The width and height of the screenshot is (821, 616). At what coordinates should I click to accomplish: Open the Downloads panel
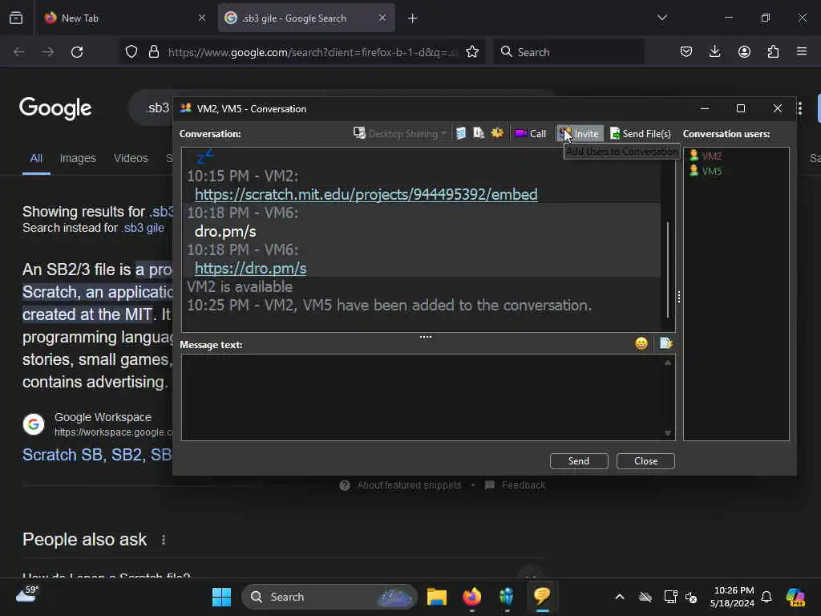coord(714,52)
